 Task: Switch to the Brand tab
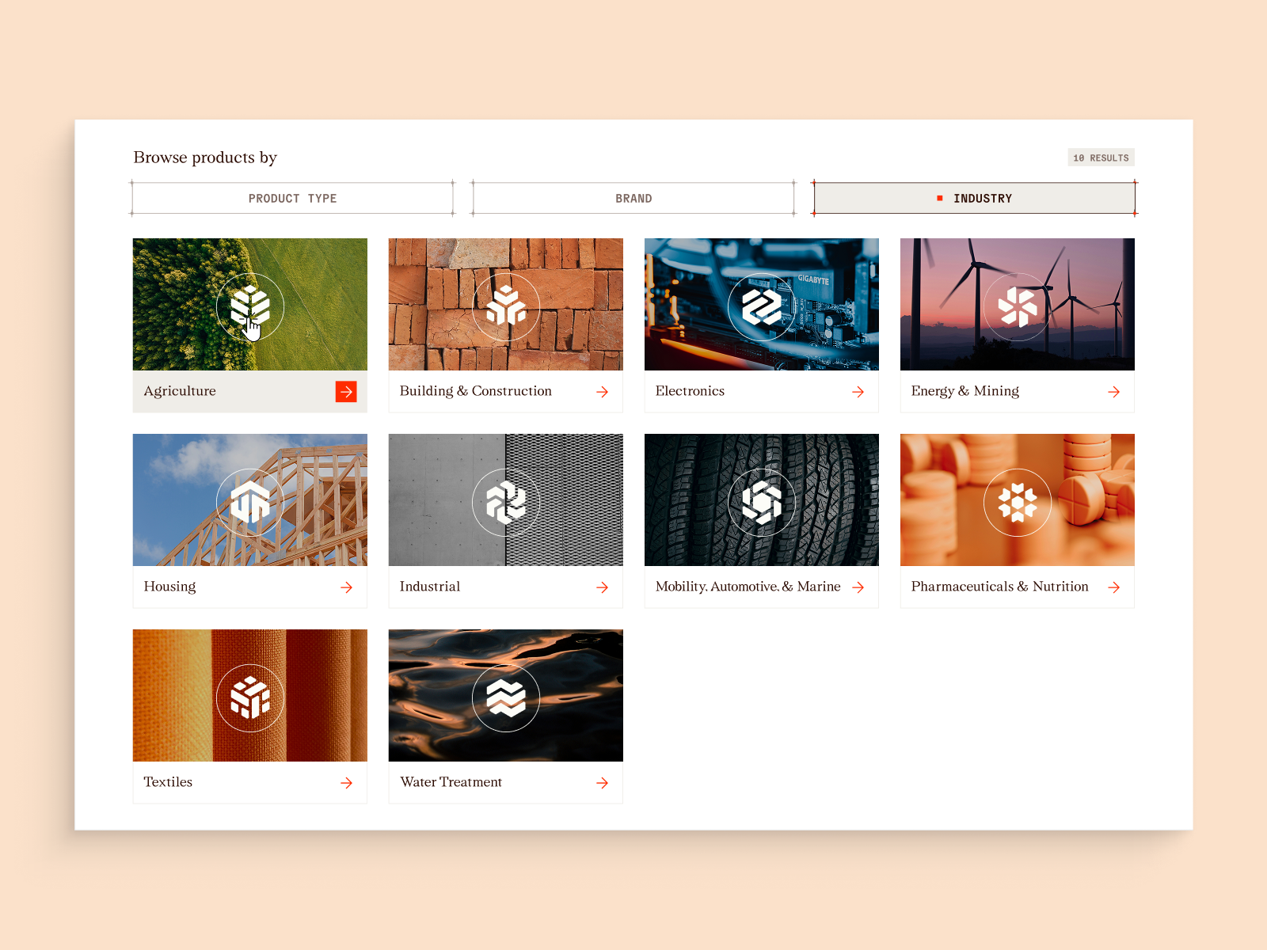pyautogui.click(x=633, y=199)
